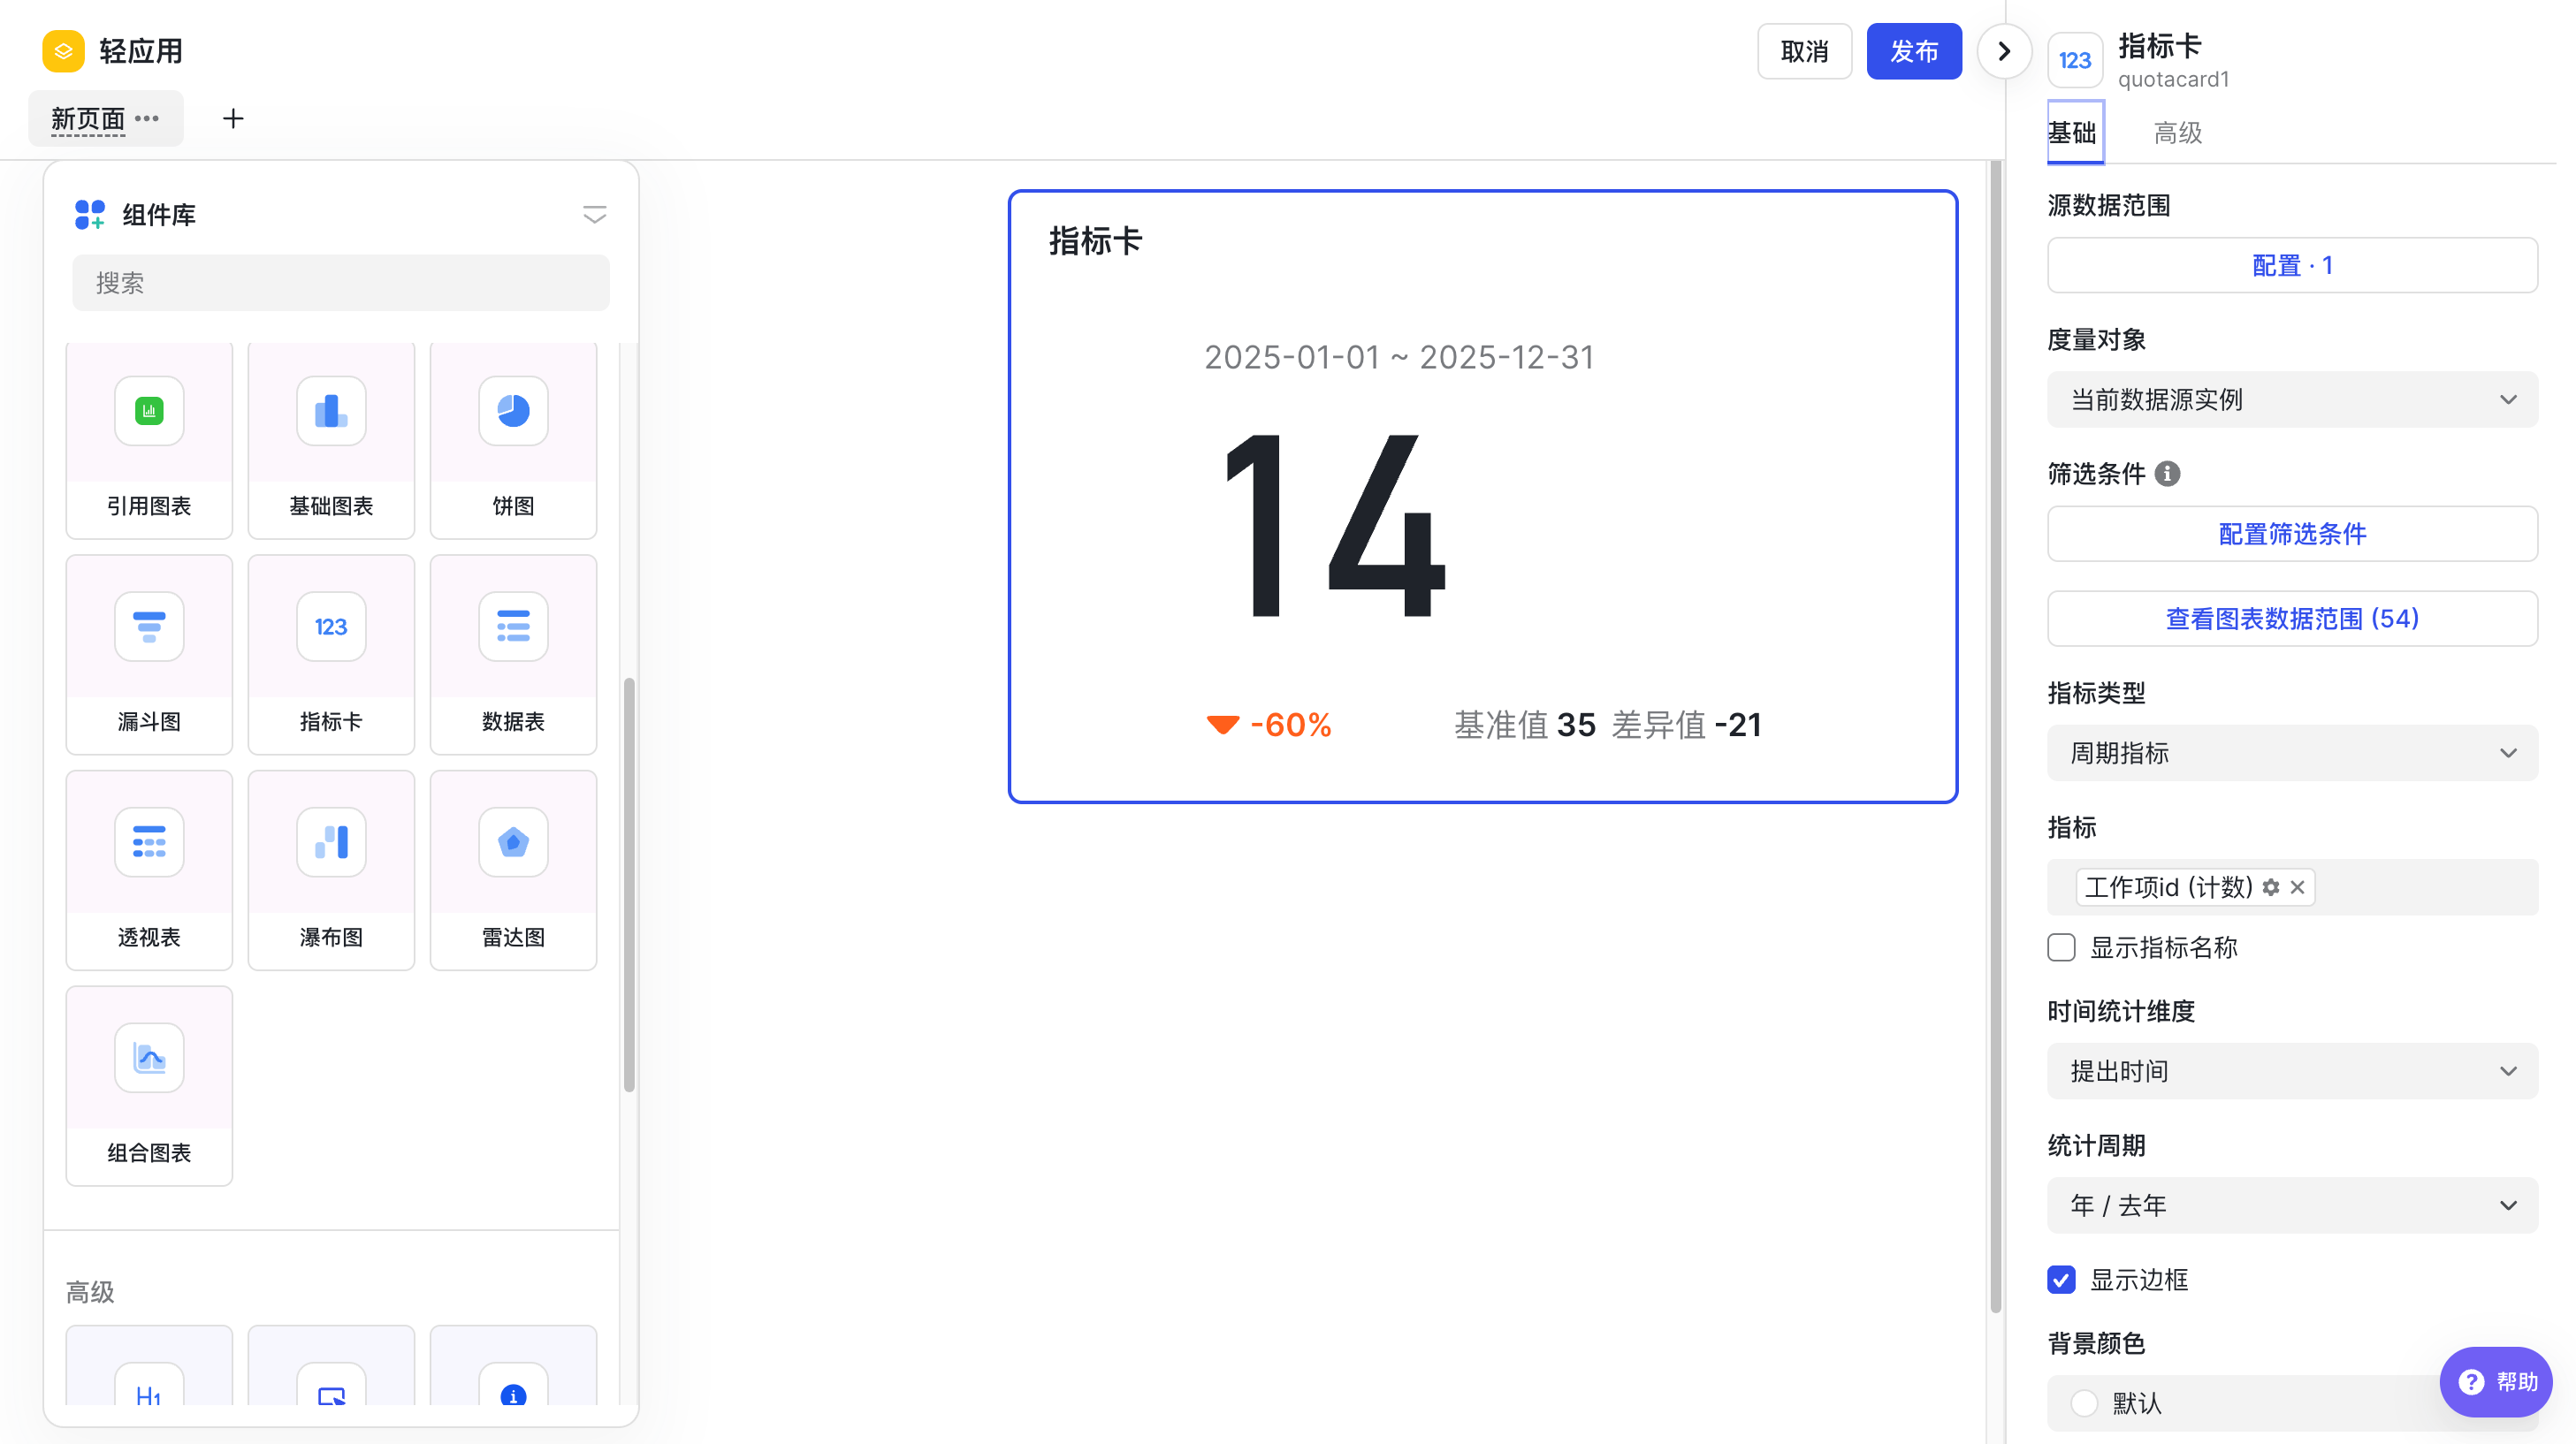
Task: Click the -60% change percentage
Action: coord(1290,725)
